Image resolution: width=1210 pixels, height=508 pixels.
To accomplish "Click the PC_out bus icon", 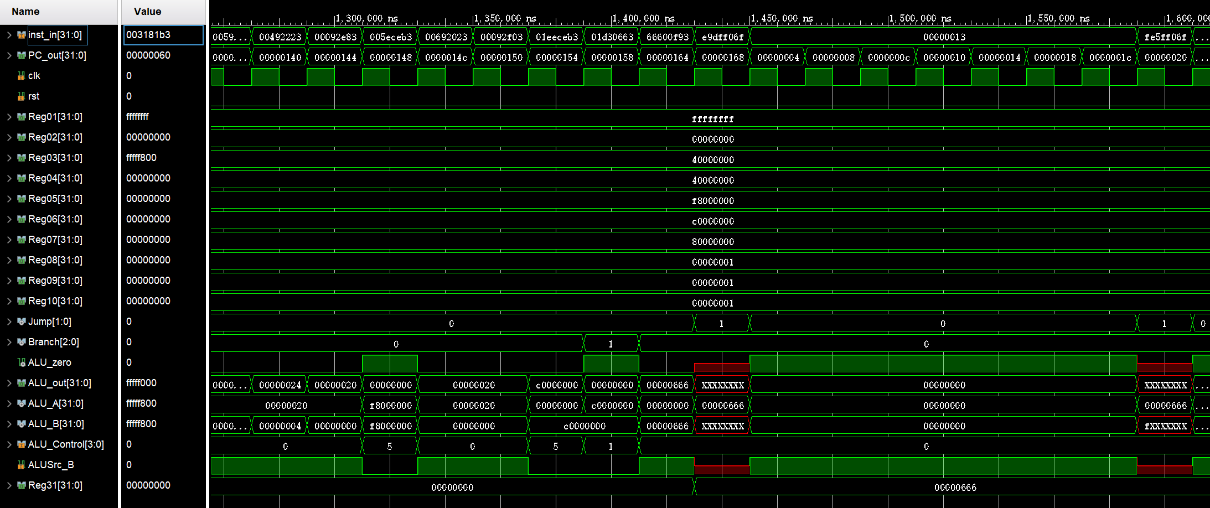I will coord(21,55).
